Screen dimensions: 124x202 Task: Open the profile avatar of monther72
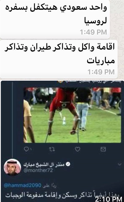coord(12,167)
